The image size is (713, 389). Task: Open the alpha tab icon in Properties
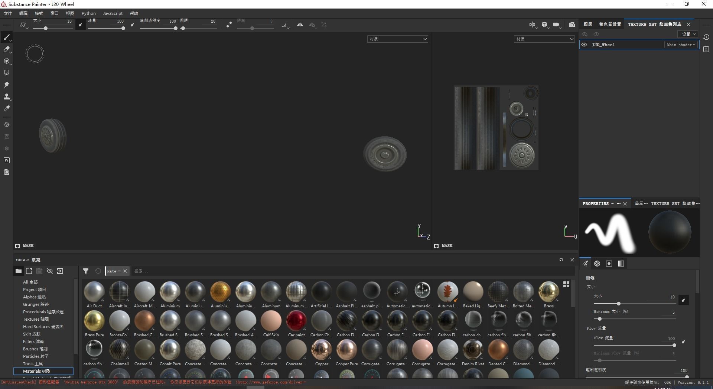tap(597, 264)
